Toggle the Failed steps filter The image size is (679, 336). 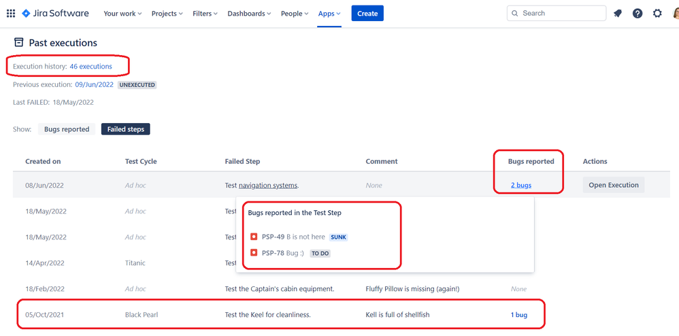click(x=126, y=129)
